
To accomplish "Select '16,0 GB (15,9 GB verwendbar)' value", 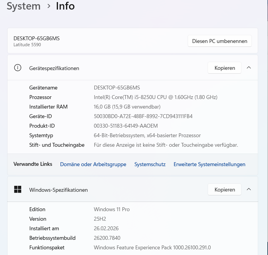I will (127, 107).
